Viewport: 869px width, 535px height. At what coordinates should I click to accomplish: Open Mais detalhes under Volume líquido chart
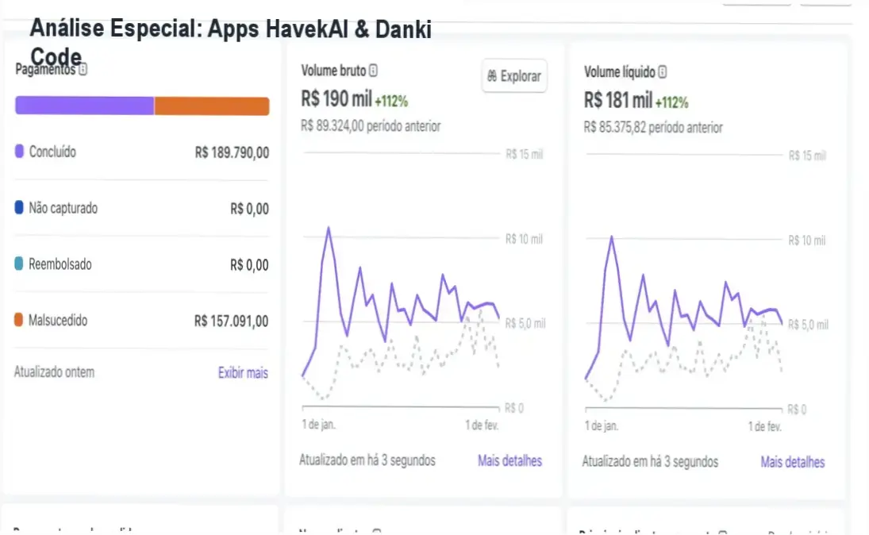(x=793, y=462)
